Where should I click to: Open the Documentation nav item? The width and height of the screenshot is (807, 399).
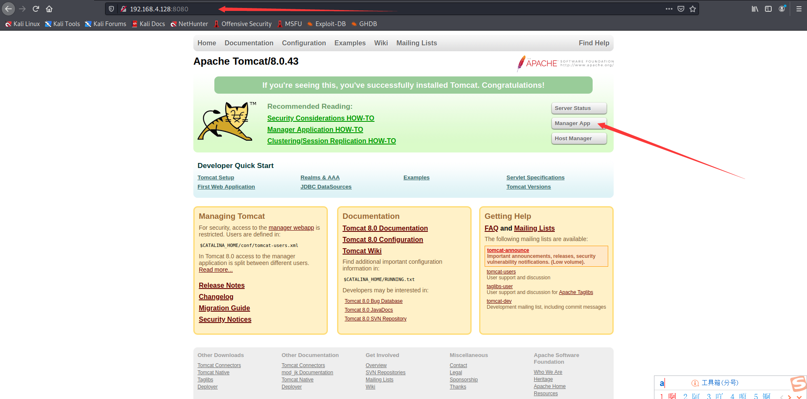[249, 43]
